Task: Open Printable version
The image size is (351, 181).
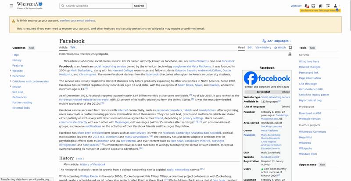Action: [310, 119]
